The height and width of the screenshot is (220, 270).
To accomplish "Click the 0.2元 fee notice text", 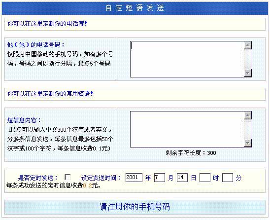I will pos(54,185).
